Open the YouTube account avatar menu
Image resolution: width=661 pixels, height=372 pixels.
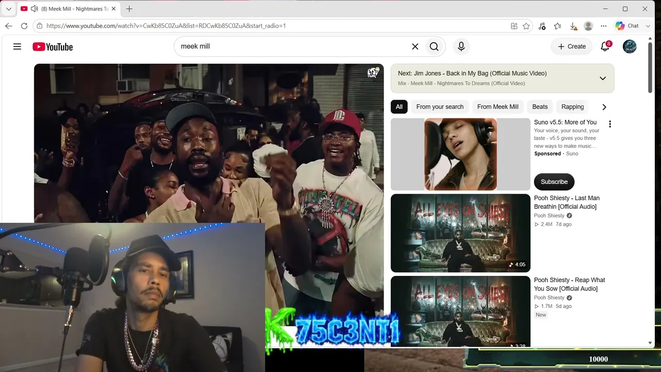[x=629, y=47]
